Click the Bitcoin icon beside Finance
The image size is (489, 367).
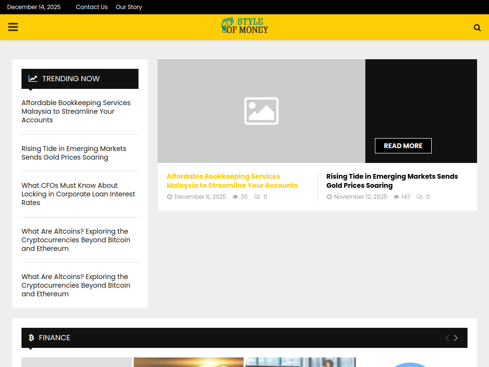pos(32,338)
